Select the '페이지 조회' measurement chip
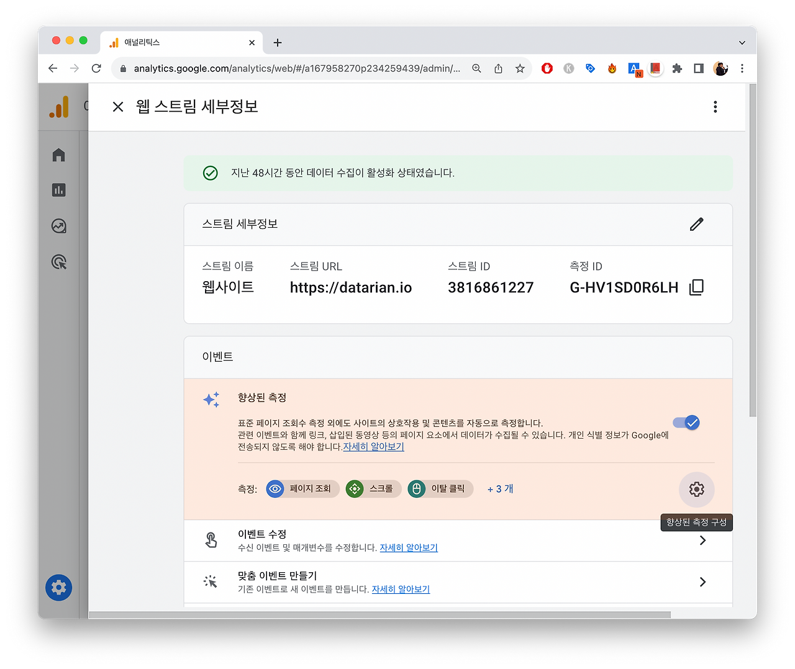The height and width of the screenshot is (669, 795). [x=302, y=489]
